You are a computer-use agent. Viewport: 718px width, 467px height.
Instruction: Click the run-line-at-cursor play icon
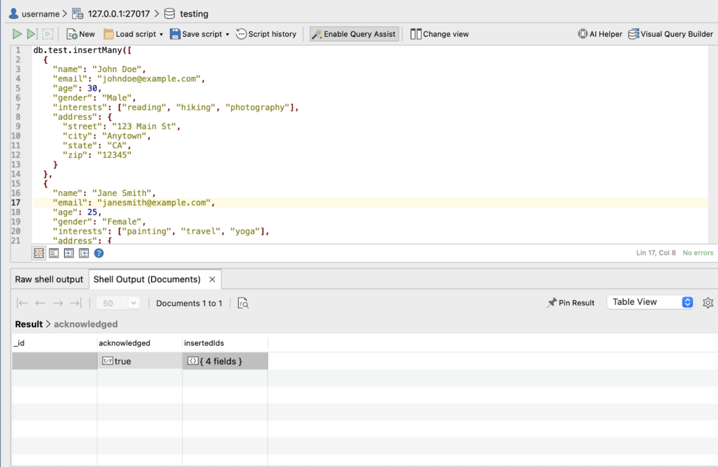[32, 34]
